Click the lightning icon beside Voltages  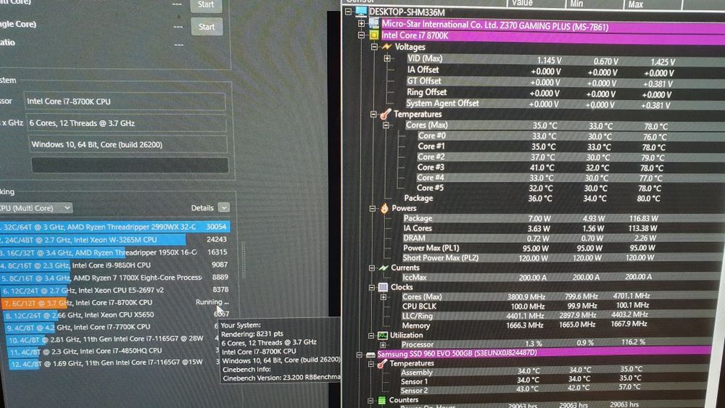click(x=386, y=46)
